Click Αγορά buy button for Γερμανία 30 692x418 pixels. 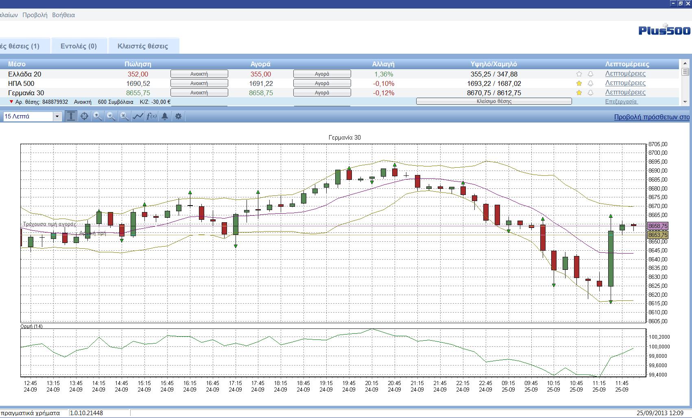pos(322,93)
